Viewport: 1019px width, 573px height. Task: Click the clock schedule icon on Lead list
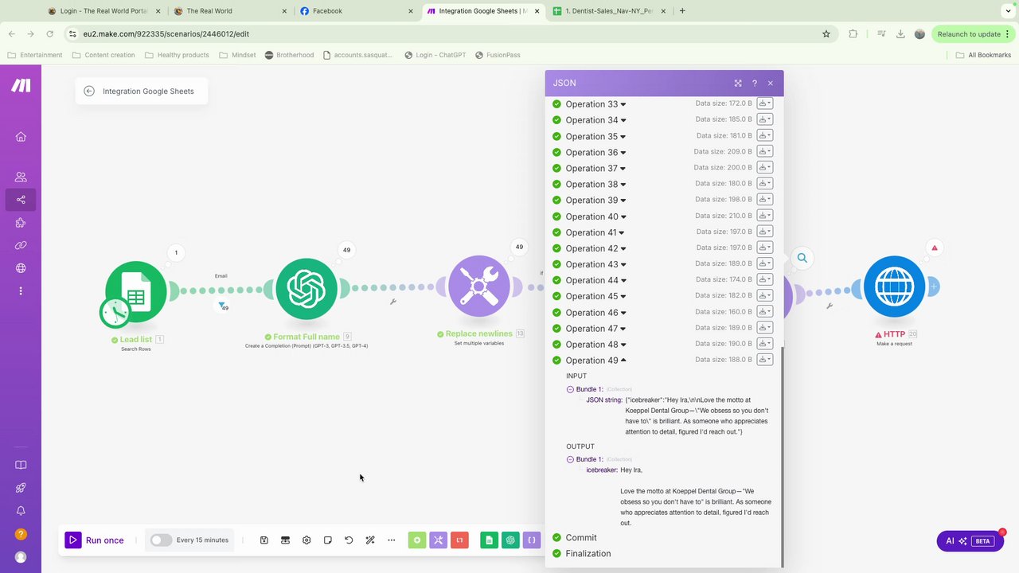click(115, 313)
